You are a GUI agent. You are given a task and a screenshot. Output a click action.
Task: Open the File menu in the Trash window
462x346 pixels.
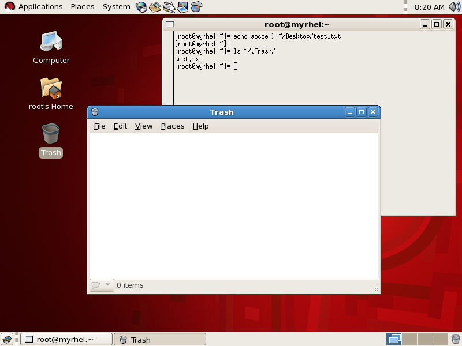pos(99,126)
